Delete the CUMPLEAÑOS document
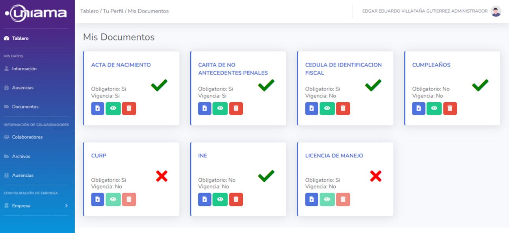509x233 pixels. click(x=450, y=109)
